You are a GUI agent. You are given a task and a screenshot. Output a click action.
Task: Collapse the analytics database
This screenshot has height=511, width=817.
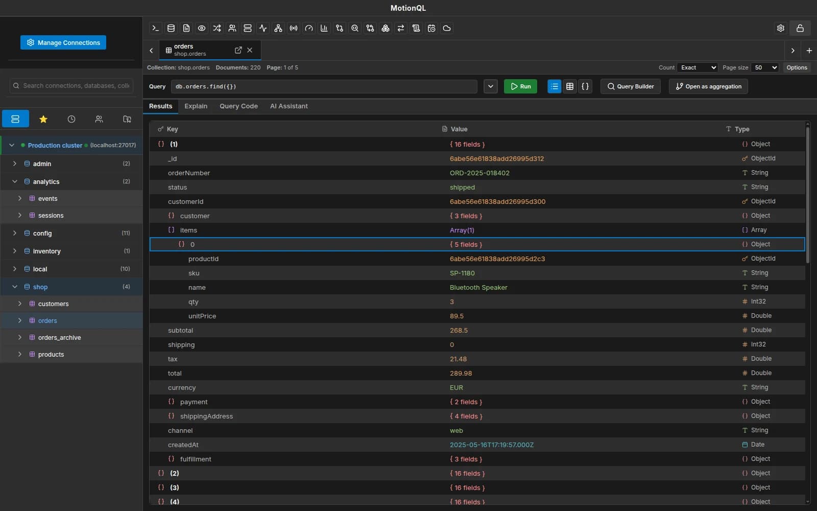click(x=15, y=181)
